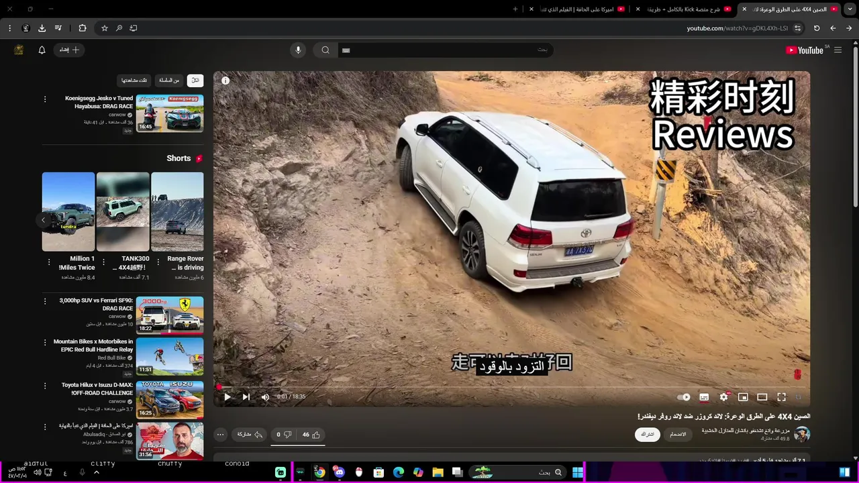The width and height of the screenshot is (859, 483).
Task: Open Koenigsegg Jesko v Hayabusa thumbnail
Action: pyautogui.click(x=170, y=113)
